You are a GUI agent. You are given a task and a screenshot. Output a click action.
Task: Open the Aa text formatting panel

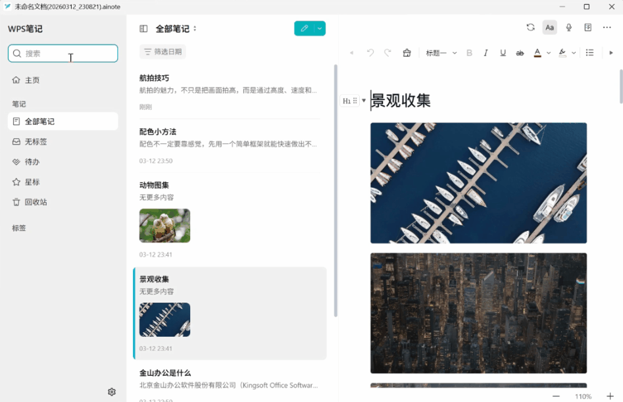pos(550,27)
